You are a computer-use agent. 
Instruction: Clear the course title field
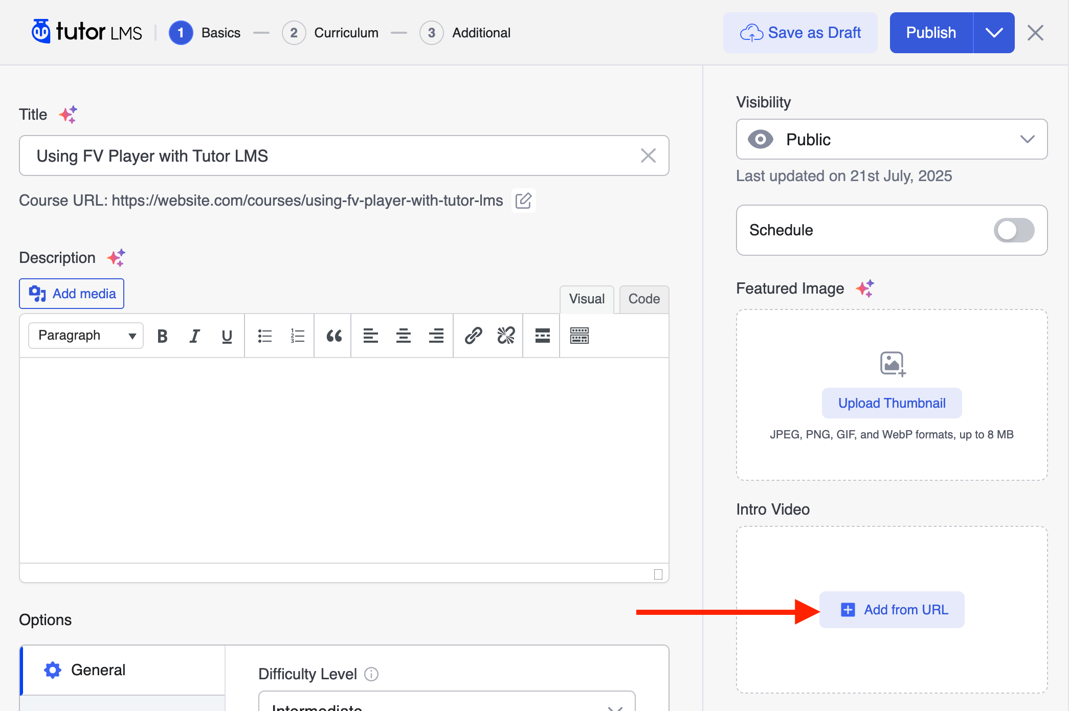(x=648, y=155)
